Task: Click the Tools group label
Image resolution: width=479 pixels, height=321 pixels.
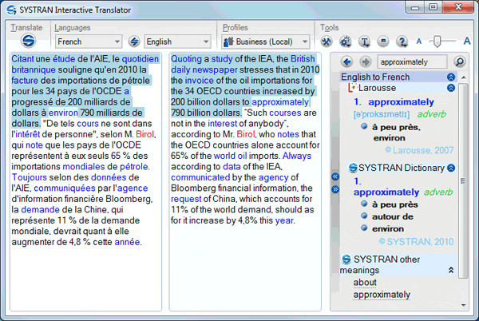Action: coord(329,28)
